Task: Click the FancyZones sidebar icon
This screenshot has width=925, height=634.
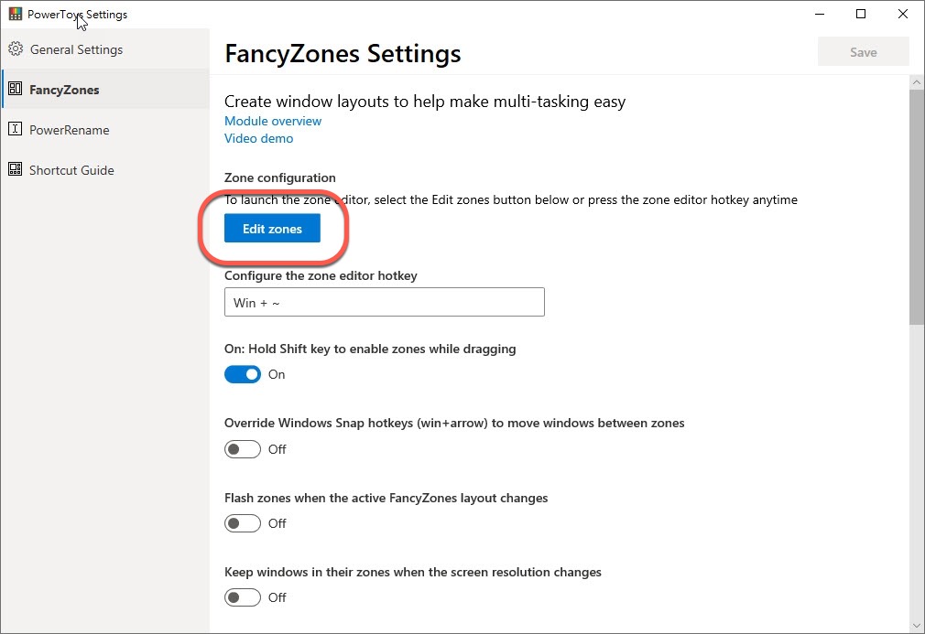Action: coord(15,90)
